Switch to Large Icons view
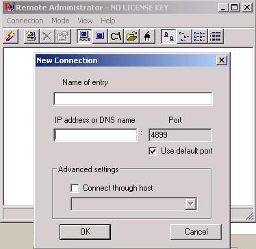 pyautogui.click(x=168, y=36)
